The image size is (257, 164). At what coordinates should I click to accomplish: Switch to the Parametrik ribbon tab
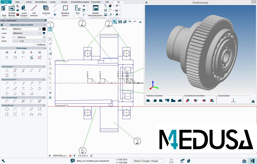[x=96, y=2]
